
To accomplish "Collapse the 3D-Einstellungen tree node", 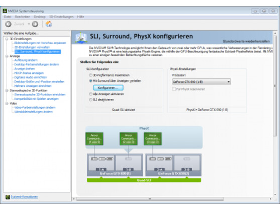I will click(x=7, y=39).
